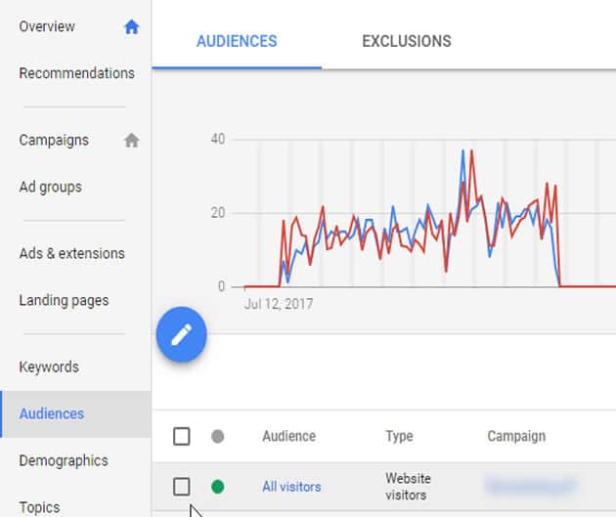616x517 pixels.
Task: Navigate to Ad groups page
Action: pyautogui.click(x=50, y=187)
